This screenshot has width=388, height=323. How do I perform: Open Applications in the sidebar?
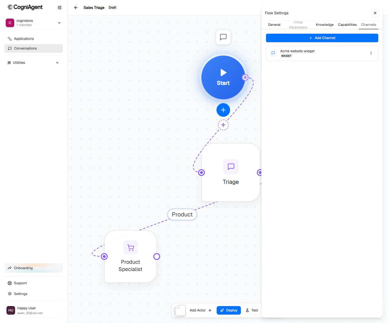33,39
